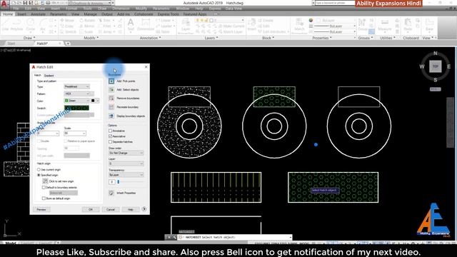Image resolution: width=457 pixels, height=257 pixels.
Task: Select the Use current origin radio button
Action: [x=39, y=169]
